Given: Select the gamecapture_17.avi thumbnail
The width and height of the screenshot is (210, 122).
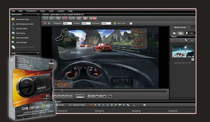Looking at the screenshot, I should [x=183, y=51].
